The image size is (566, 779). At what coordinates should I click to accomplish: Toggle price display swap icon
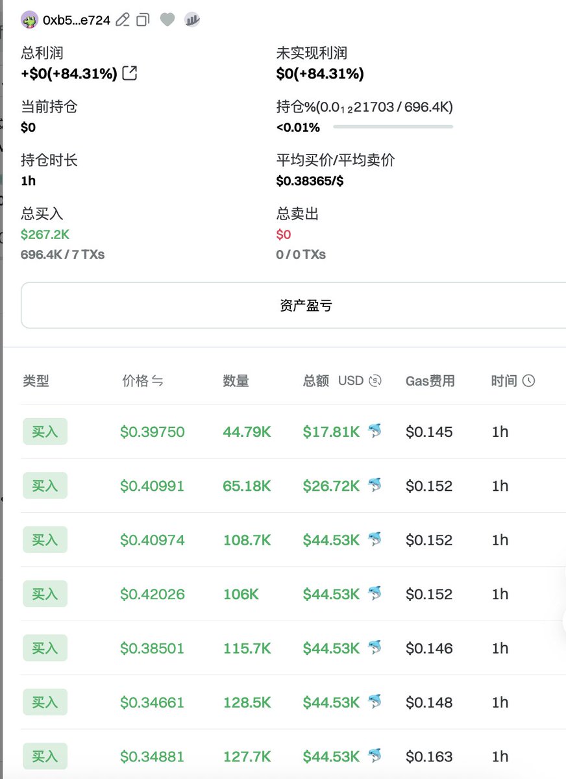[158, 381]
